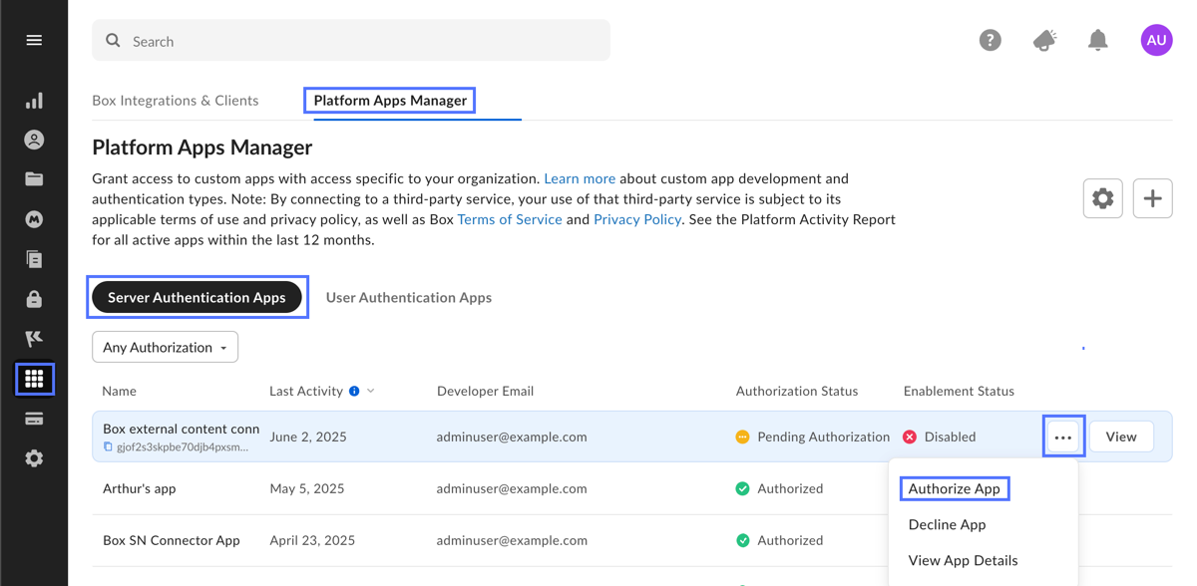Click the Name column header
The width and height of the screenshot is (1197, 586).
(x=120, y=391)
